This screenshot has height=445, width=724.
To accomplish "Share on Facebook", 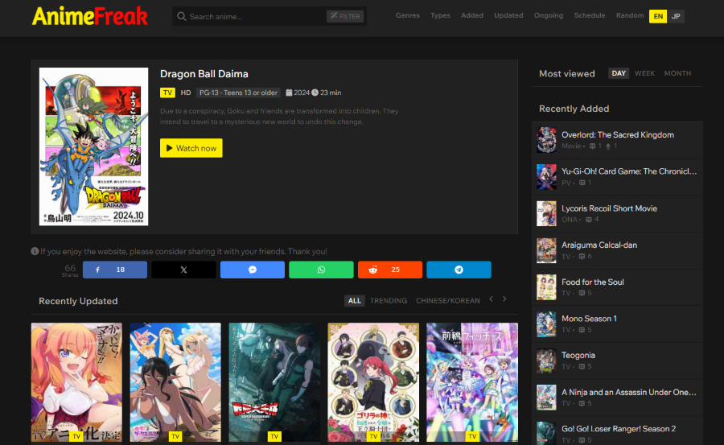I will pyautogui.click(x=115, y=270).
